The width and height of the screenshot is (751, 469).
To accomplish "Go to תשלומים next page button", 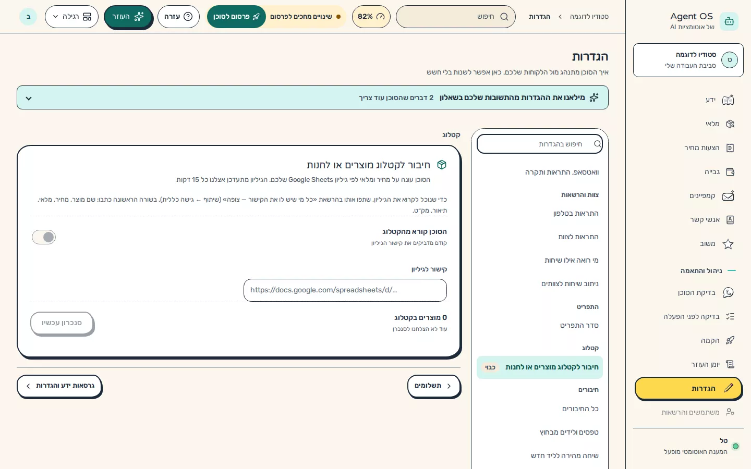I will pos(433,386).
